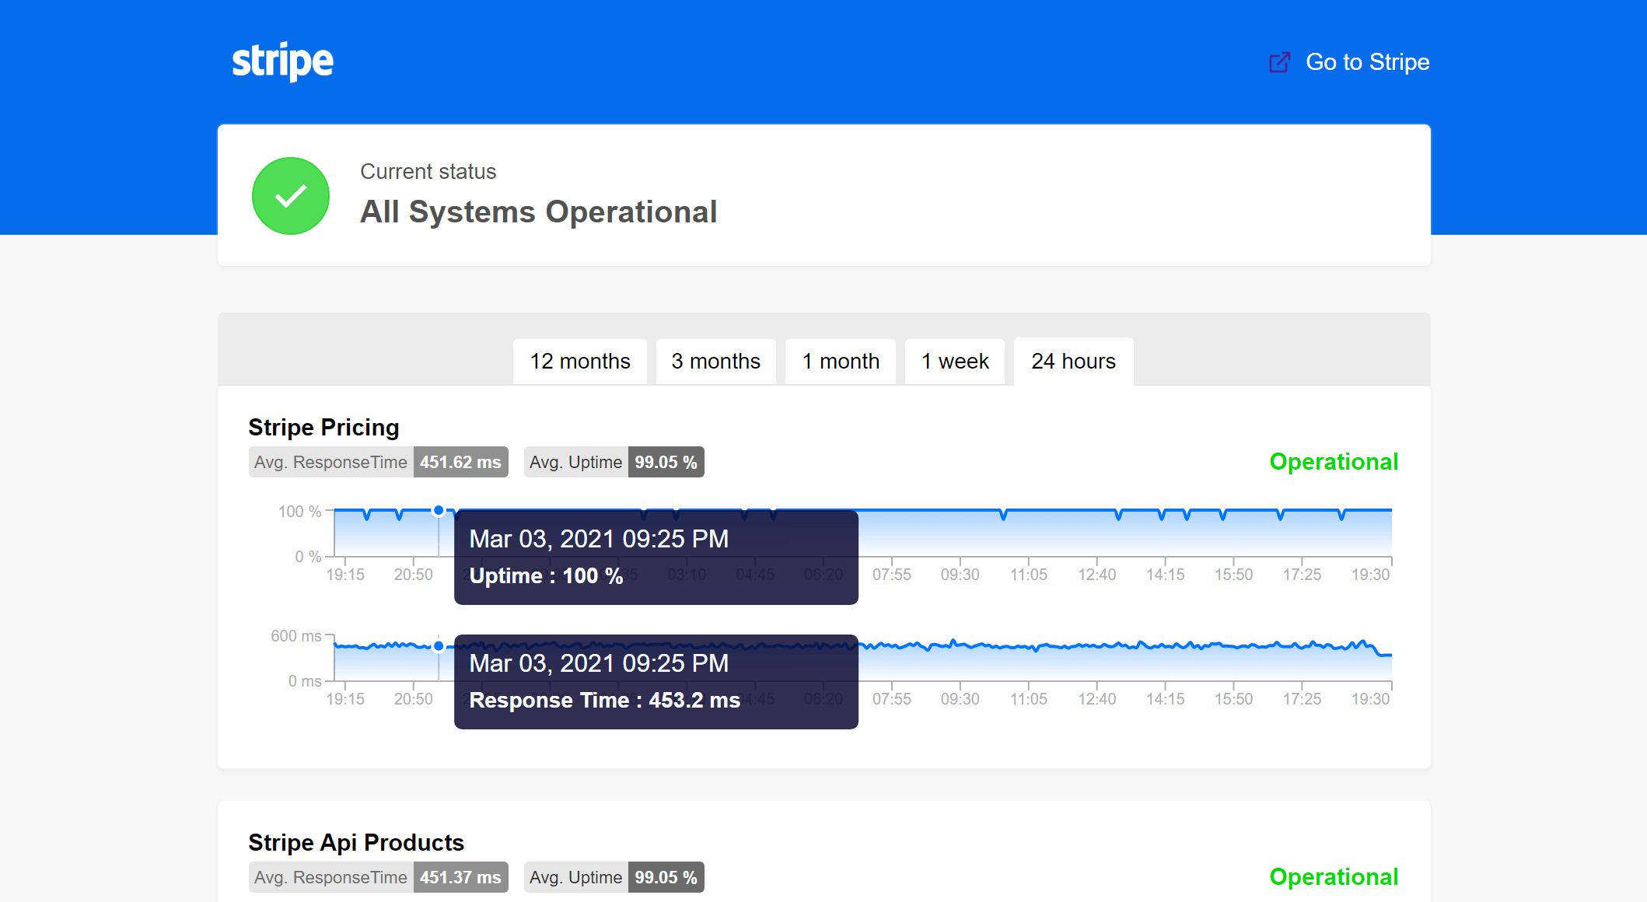Click Stripe Api Products Avg. ResponseTime 451.37 ms badge
1647x902 pixels.
click(x=378, y=877)
